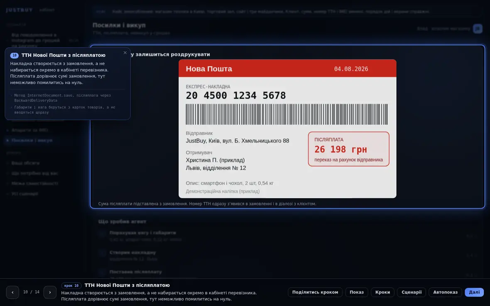Click the tooltip title ТТН Нової Пошти з післяплатою
490x306 pixels.
point(64,55)
